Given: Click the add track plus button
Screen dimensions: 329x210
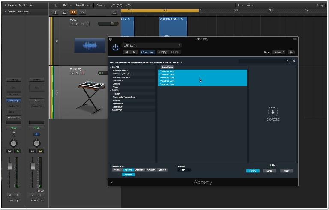Looking at the screenshot, I should [55, 12].
